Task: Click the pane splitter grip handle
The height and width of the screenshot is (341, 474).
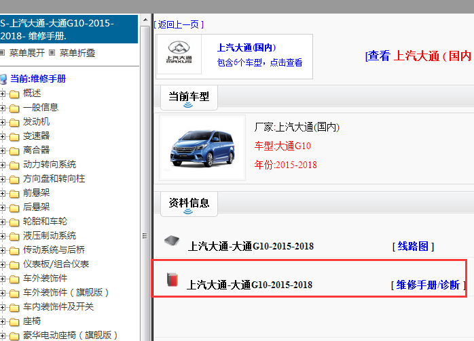Action: pos(145,236)
